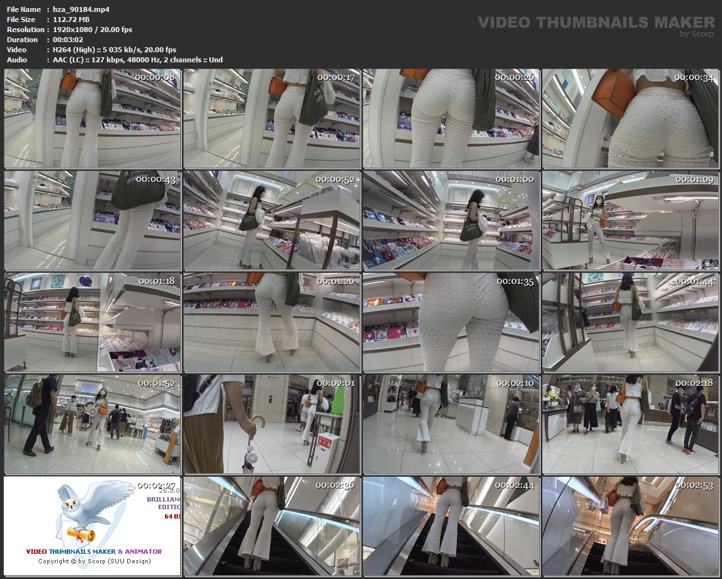Select the frame stamped 00:01:09
Screen dimensions: 722x579
click(630, 220)
